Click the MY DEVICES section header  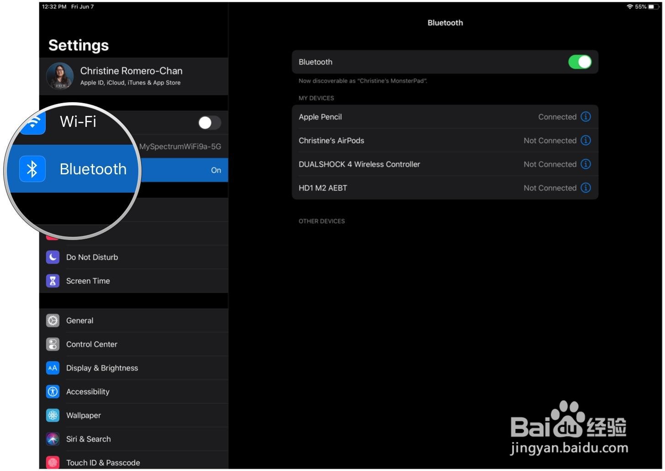(x=316, y=98)
